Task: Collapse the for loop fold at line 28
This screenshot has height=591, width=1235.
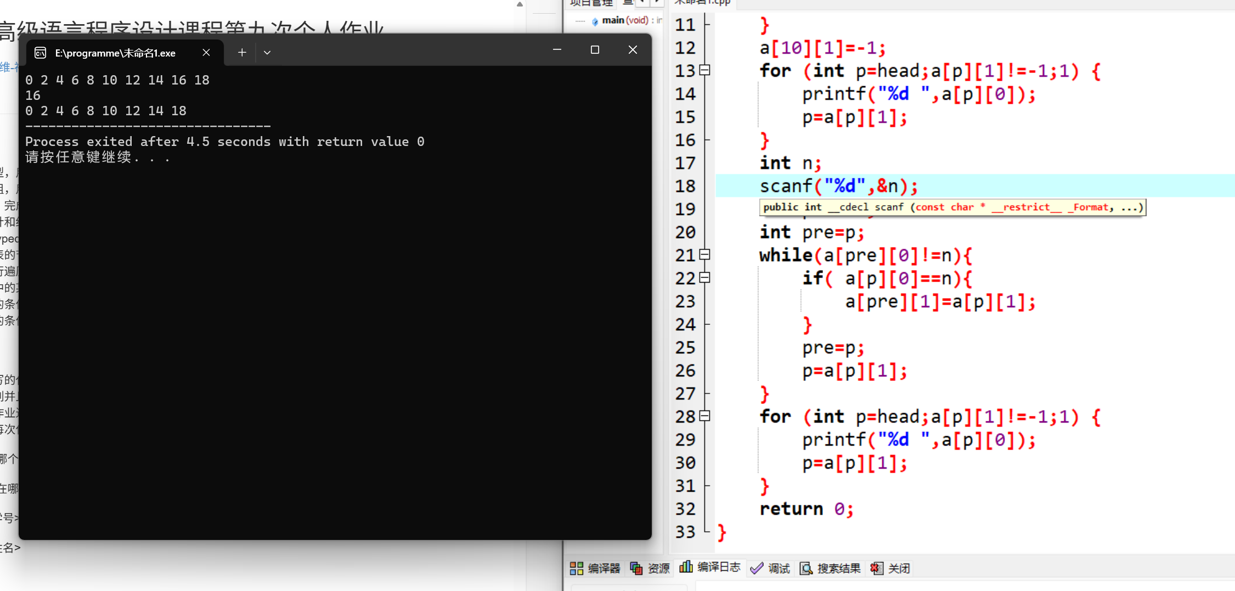Action: coord(705,416)
